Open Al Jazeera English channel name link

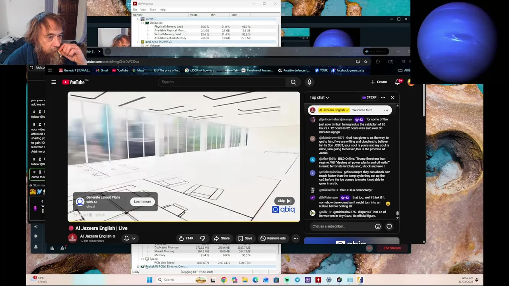pos(96,236)
